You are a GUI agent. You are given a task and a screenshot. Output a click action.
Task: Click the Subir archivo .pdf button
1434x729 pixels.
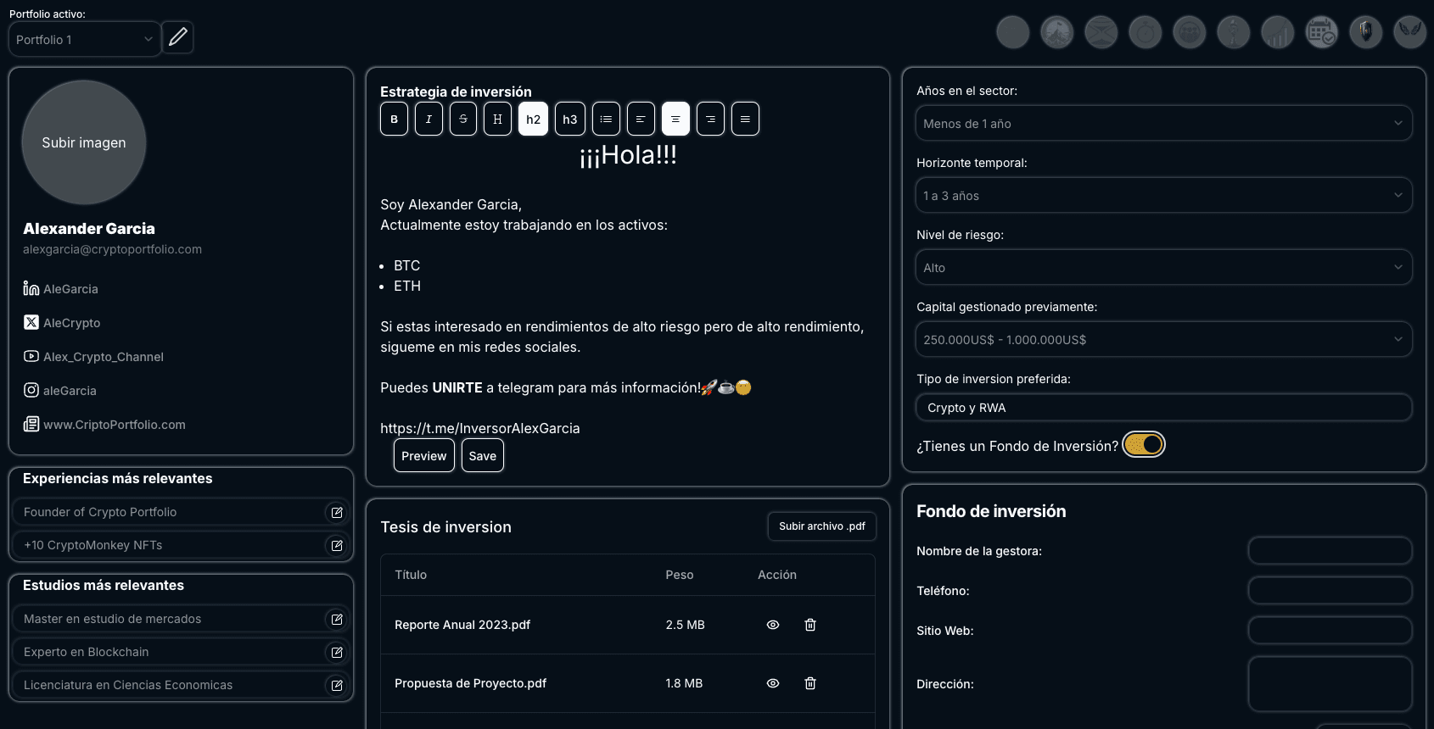click(821, 526)
